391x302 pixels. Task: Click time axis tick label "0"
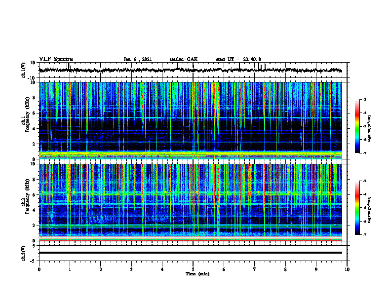tap(39, 269)
